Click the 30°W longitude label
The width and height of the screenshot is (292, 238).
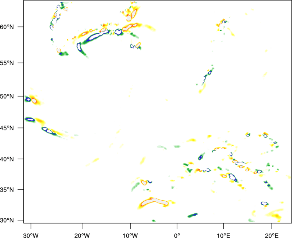(x=31, y=235)
